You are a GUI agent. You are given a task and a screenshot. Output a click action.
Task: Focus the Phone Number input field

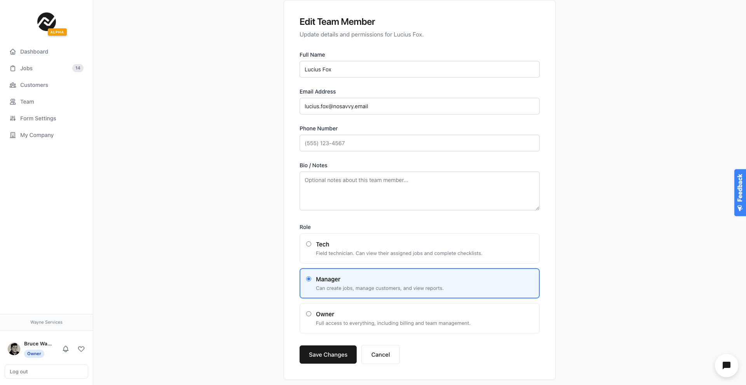click(419, 143)
